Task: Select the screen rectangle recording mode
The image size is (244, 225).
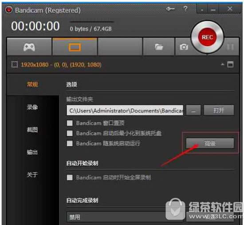Action: (x=75, y=47)
